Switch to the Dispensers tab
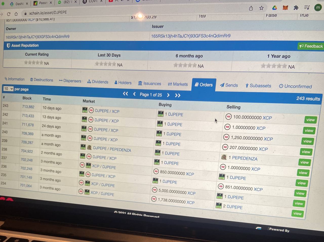Viewport: 324px width, 242px height. pos(70,81)
